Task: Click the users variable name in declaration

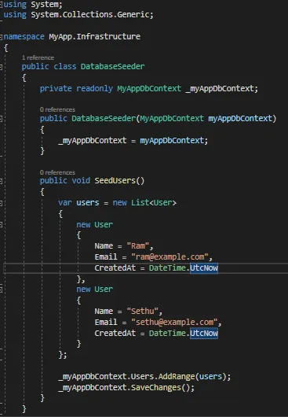Action: (x=88, y=203)
